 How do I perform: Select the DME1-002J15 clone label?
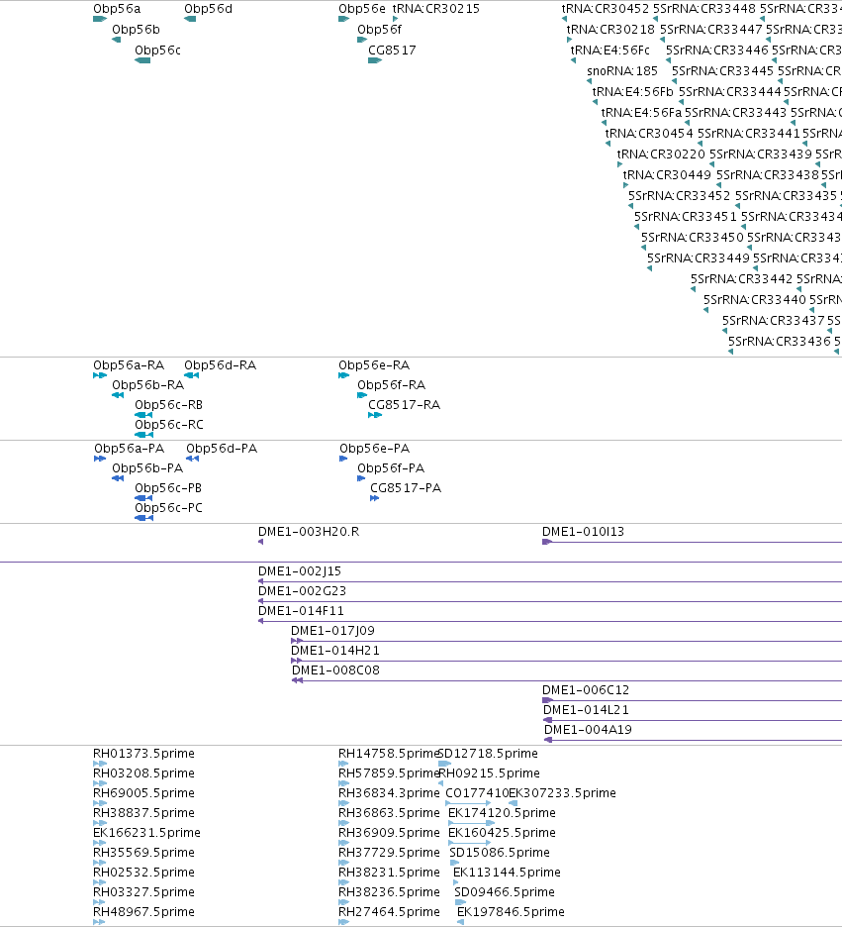(x=300, y=571)
